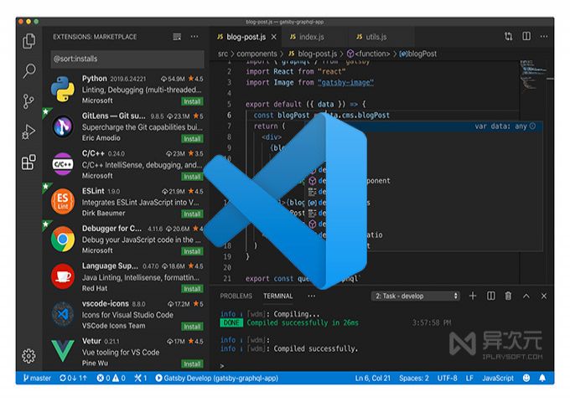Click errors and warnings count in status bar
Screen dimensions: 570x402
pos(111,378)
